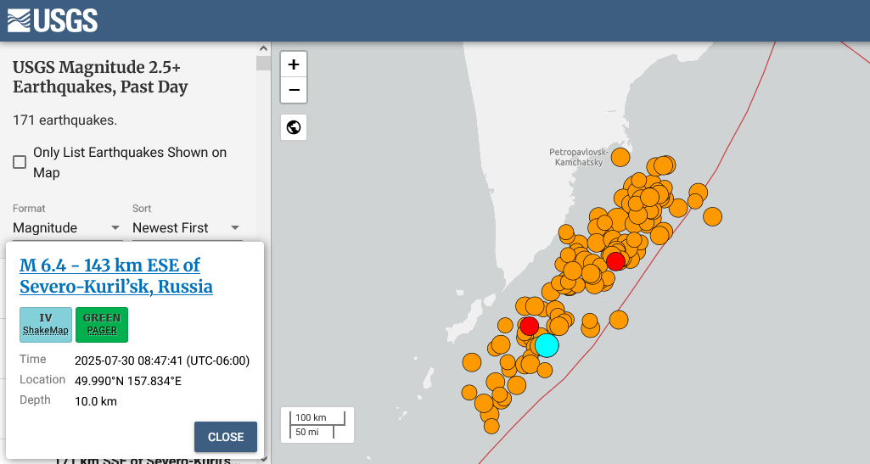Select the cyan highlighted earthquake marker
Screen dimensions: 870x464
point(547,345)
